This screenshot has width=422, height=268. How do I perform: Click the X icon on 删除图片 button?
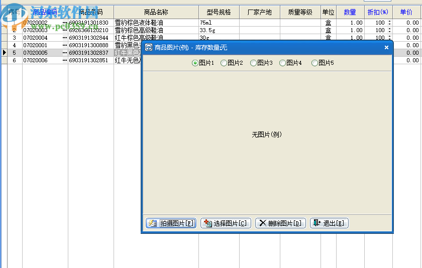coord(263,223)
